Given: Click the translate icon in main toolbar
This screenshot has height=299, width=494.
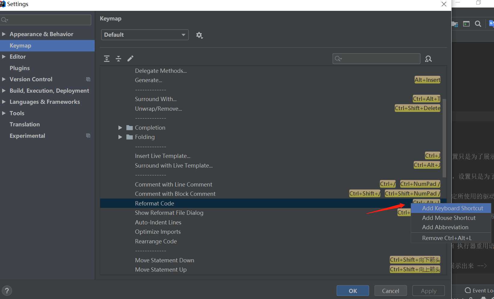Looking at the screenshot, I should point(492,23).
